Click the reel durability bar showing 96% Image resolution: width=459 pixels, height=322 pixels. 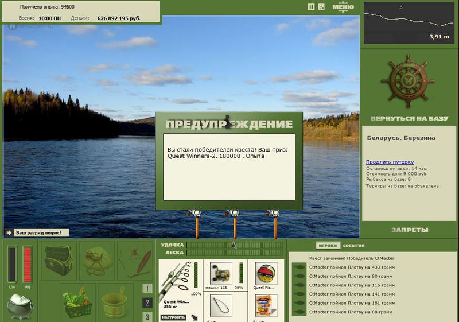click(x=241, y=273)
